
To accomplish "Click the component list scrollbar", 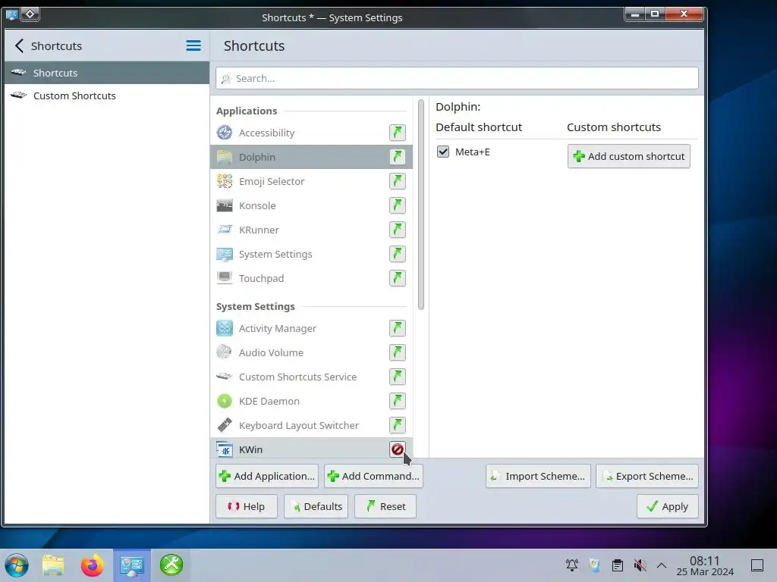I will 421,205.
